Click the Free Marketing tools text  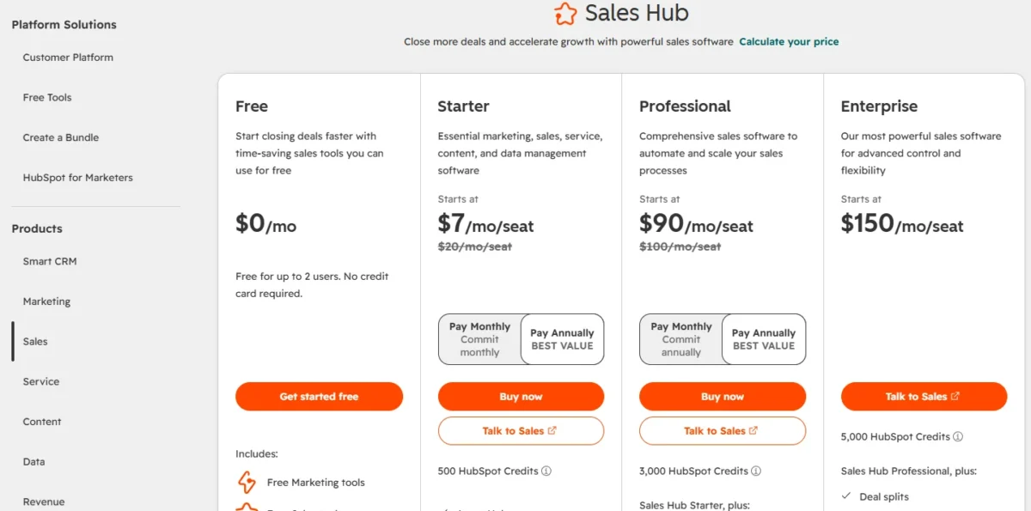click(x=315, y=483)
